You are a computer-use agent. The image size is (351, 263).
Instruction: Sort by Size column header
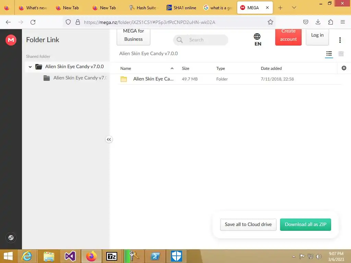tap(185, 68)
